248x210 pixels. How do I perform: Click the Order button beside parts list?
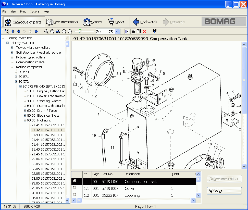(x=224, y=191)
